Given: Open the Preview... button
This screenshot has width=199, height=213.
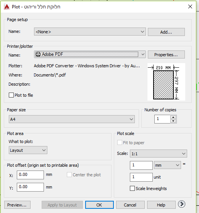Looking at the screenshot, I should [17, 205].
